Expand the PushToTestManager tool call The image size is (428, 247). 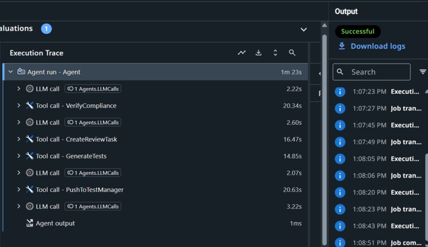19,190
